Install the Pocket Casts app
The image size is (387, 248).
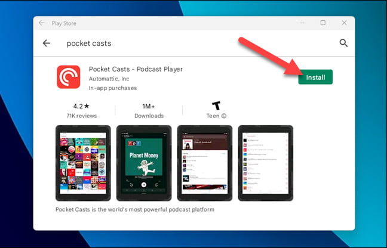point(315,77)
